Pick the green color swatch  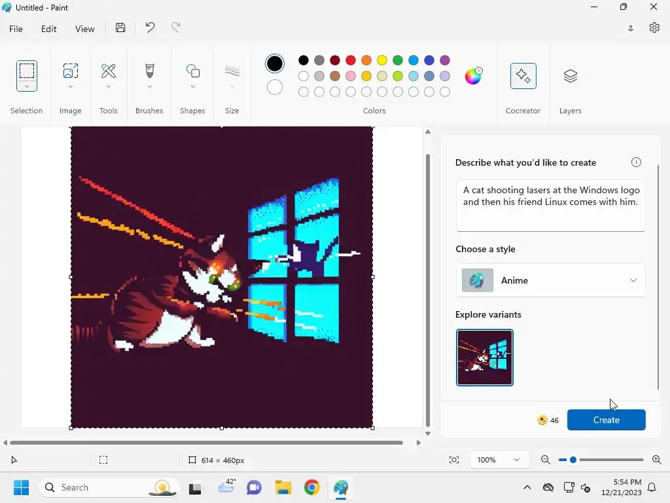coord(398,60)
